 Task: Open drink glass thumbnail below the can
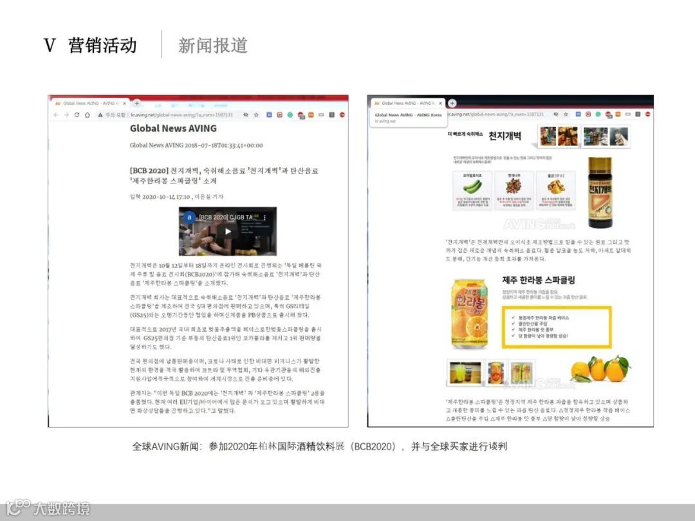click(x=465, y=372)
